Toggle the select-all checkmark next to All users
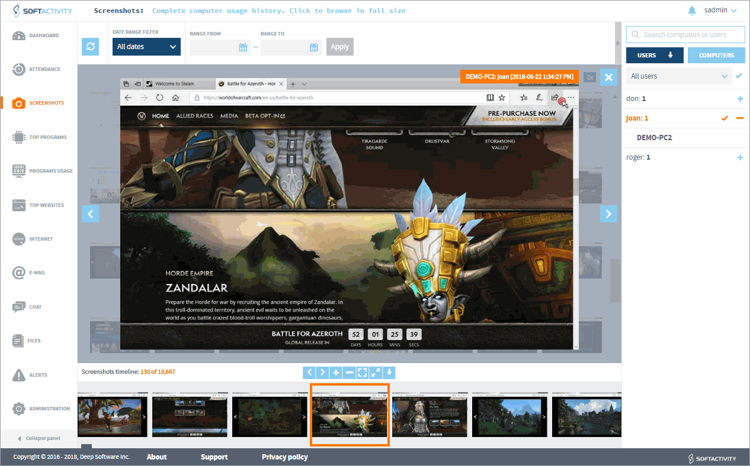This screenshot has width=750, height=466. pos(738,76)
